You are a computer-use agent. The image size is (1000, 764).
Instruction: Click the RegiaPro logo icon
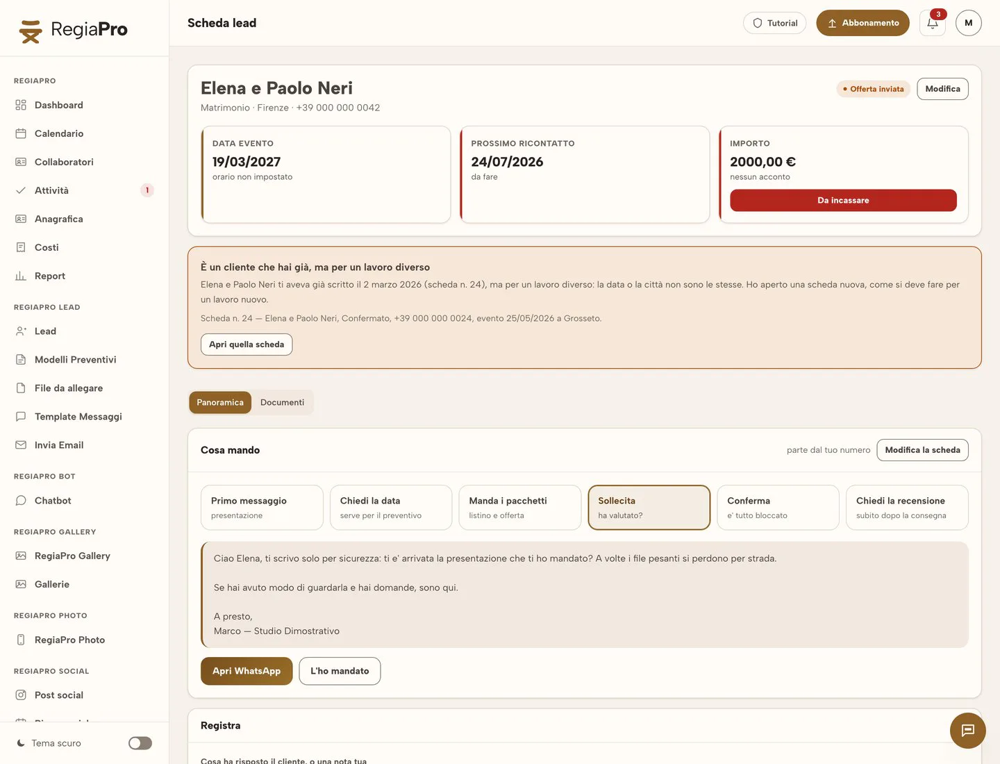(31, 31)
